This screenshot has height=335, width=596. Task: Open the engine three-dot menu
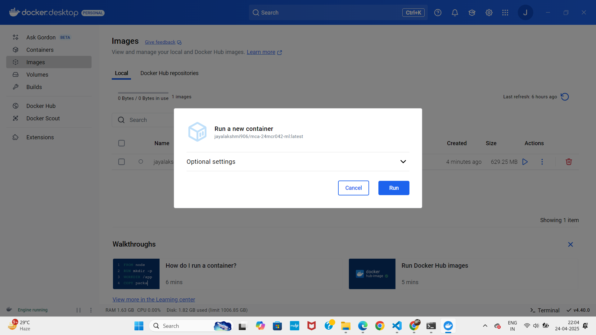91,310
